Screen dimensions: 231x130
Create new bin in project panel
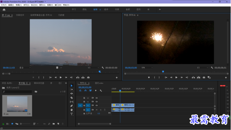tap(54, 124)
